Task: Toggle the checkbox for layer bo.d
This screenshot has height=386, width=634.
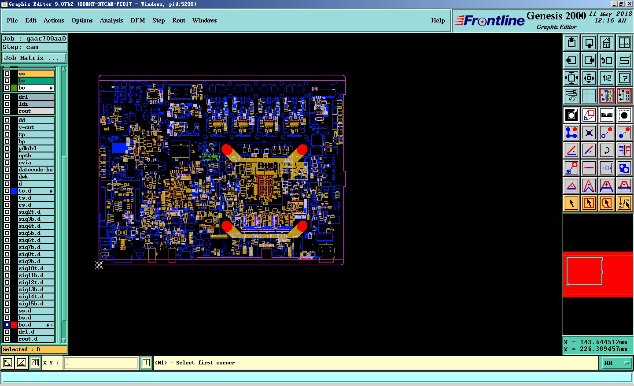Action: click(7, 325)
